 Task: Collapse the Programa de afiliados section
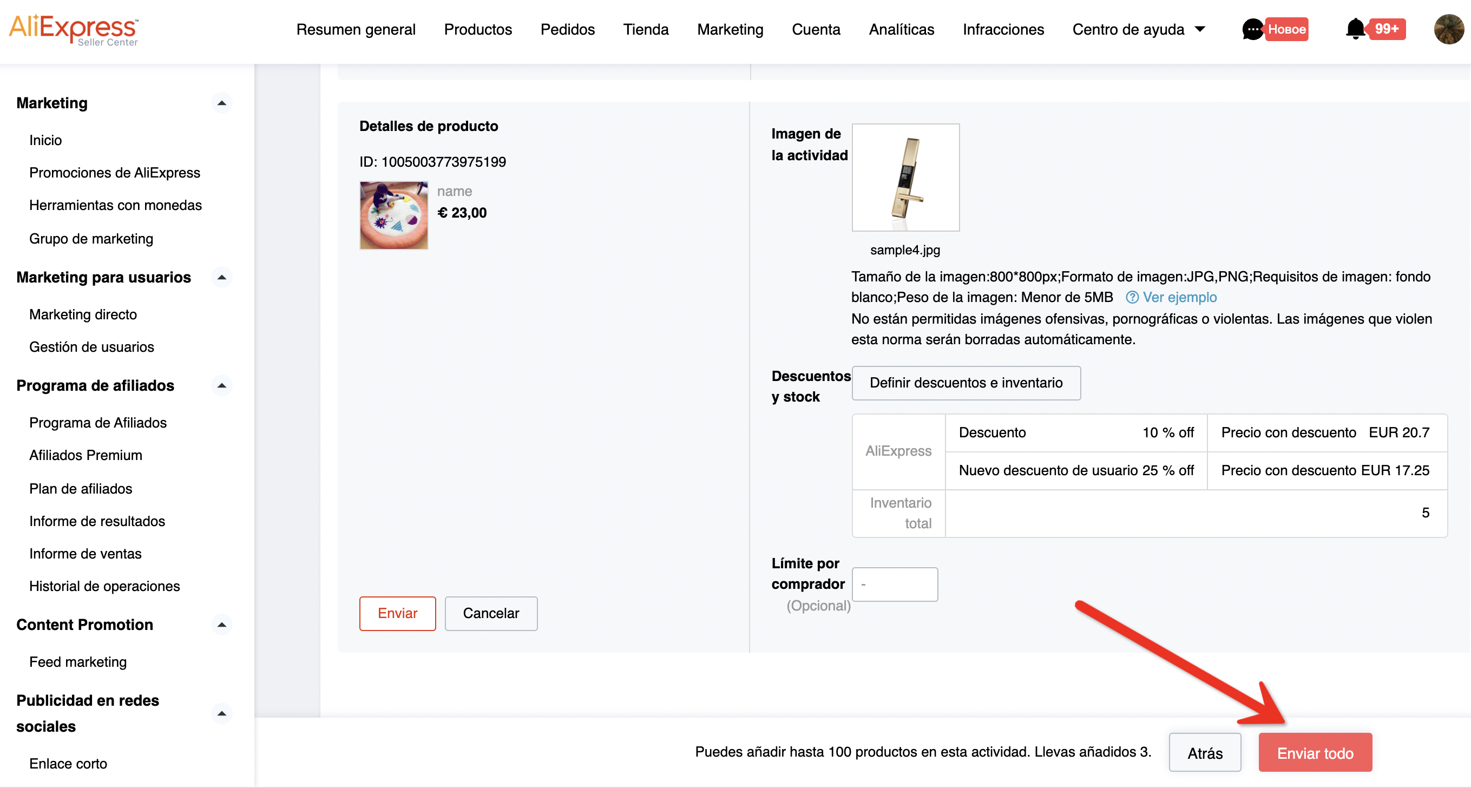click(221, 386)
